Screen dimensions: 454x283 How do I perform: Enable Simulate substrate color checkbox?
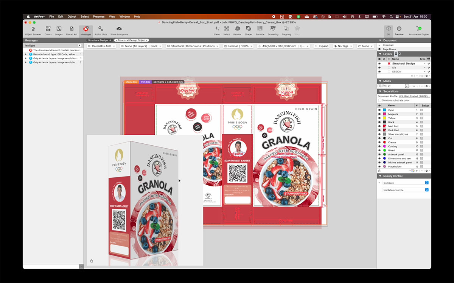[x=380, y=100]
